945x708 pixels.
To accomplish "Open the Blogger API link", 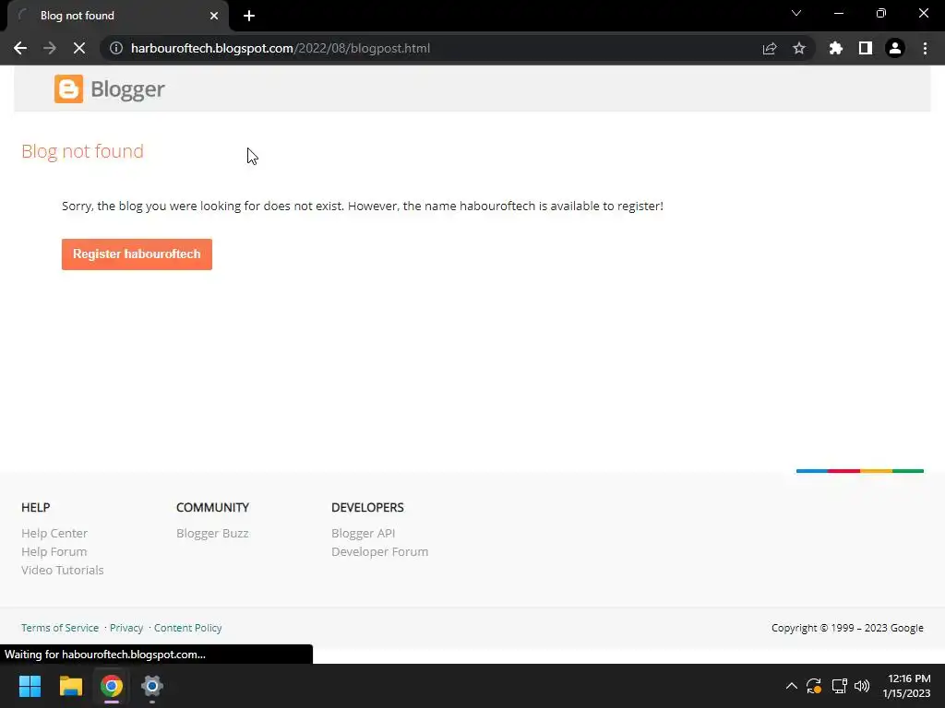I will coord(364,534).
